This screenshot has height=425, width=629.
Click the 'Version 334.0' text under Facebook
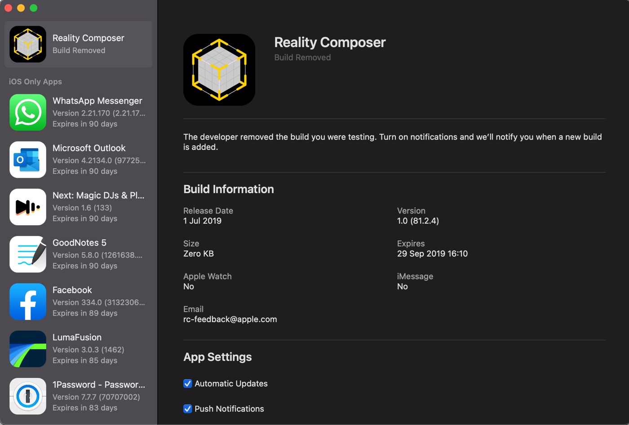[99, 302]
